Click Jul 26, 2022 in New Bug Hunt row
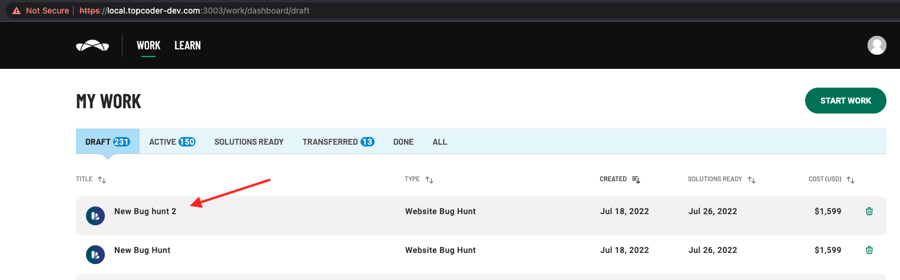900x280 pixels. pos(713,250)
